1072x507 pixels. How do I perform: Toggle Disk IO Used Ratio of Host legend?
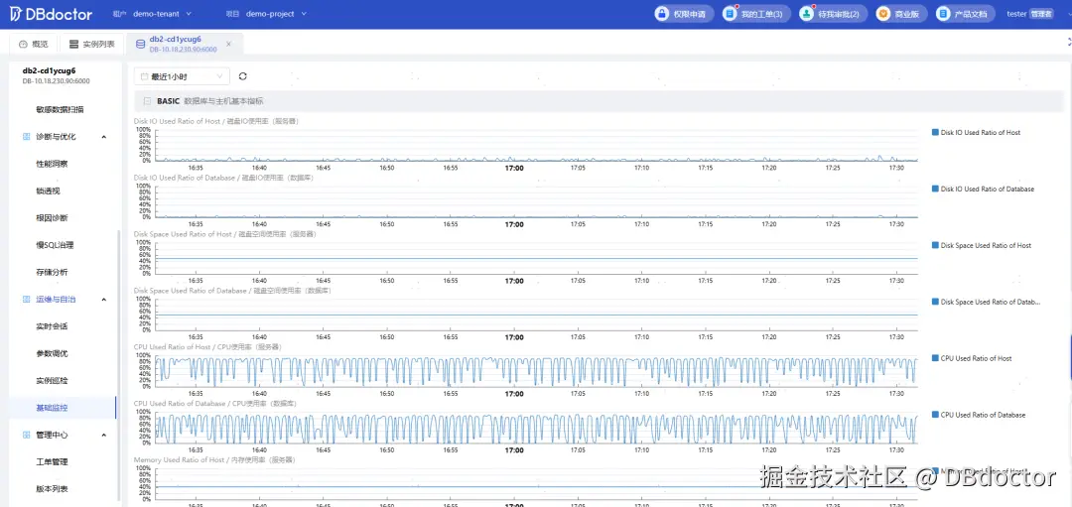pos(977,133)
